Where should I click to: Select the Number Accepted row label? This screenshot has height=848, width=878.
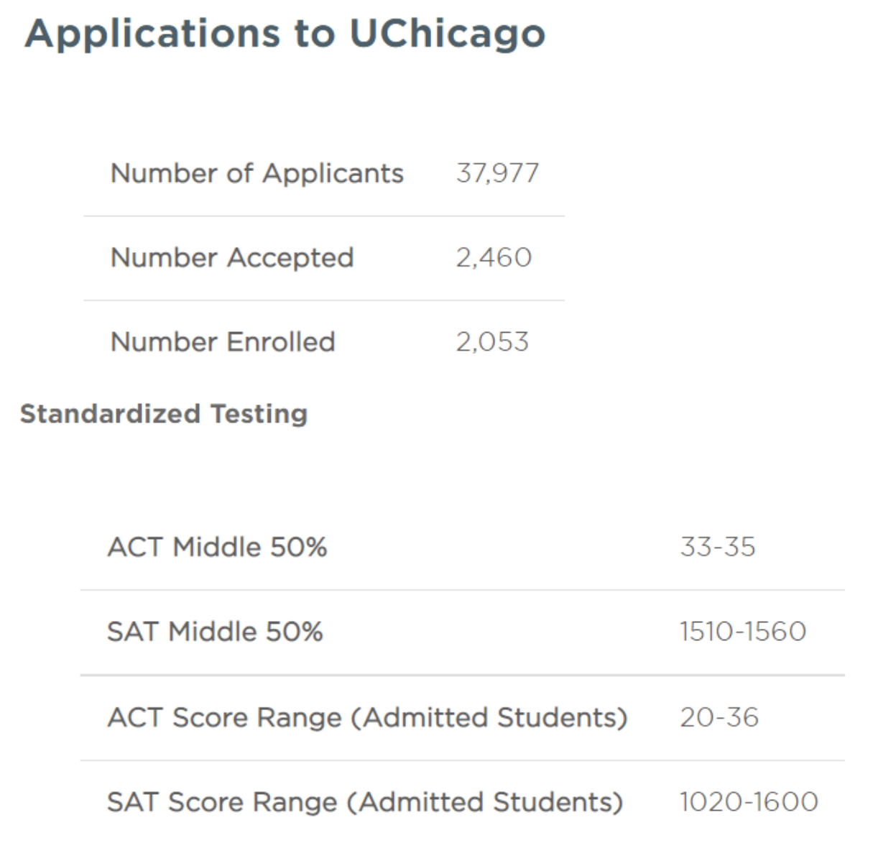(232, 257)
